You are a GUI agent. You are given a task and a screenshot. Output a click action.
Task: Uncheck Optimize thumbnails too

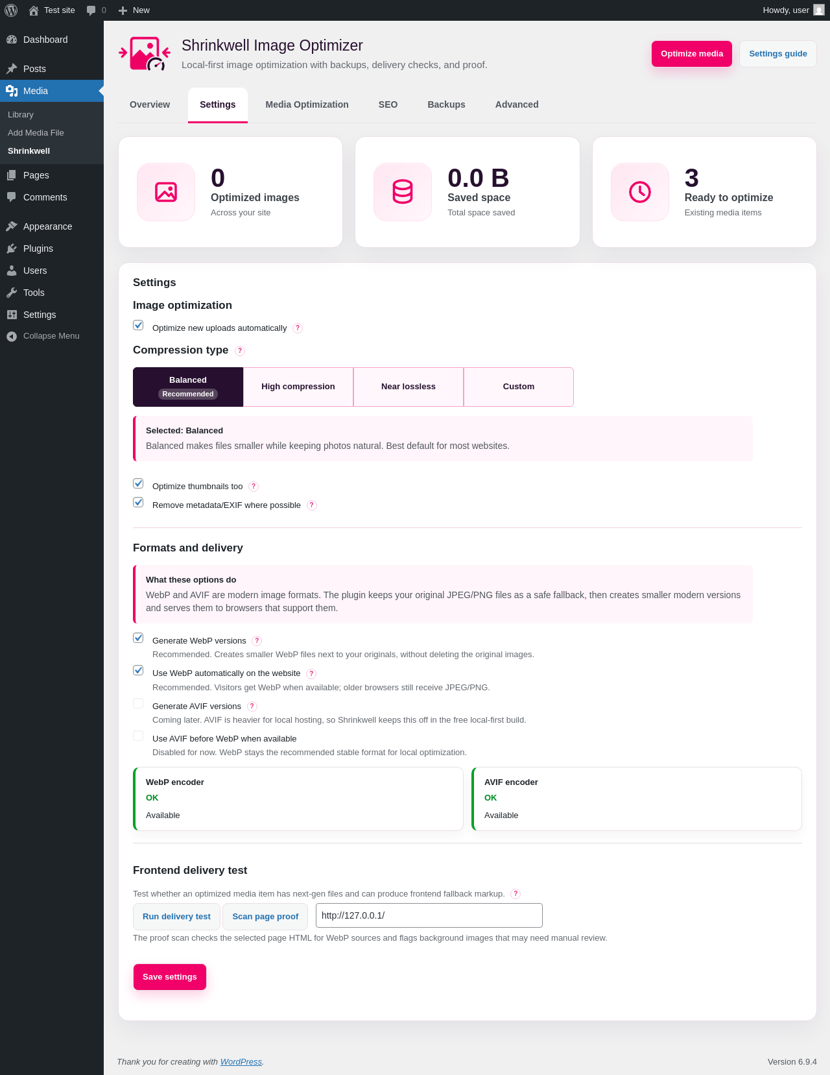click(x=138, y=483)
